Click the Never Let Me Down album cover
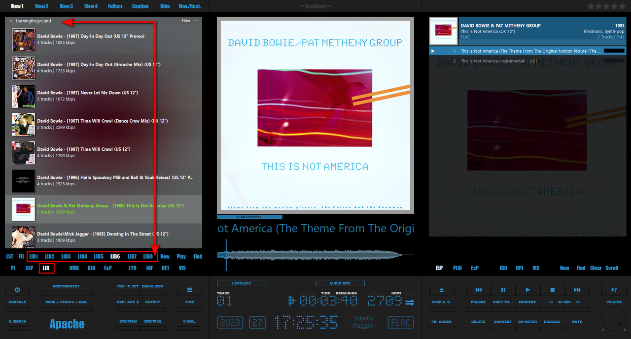 click(23, 96)
